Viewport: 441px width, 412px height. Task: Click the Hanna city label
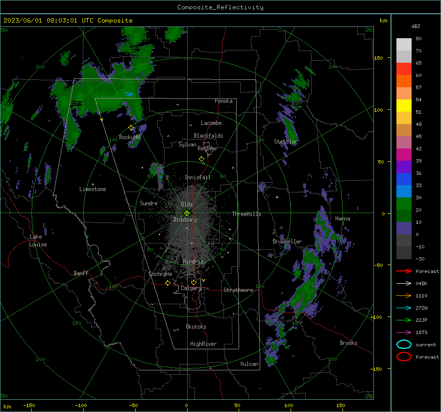(343, 218)
